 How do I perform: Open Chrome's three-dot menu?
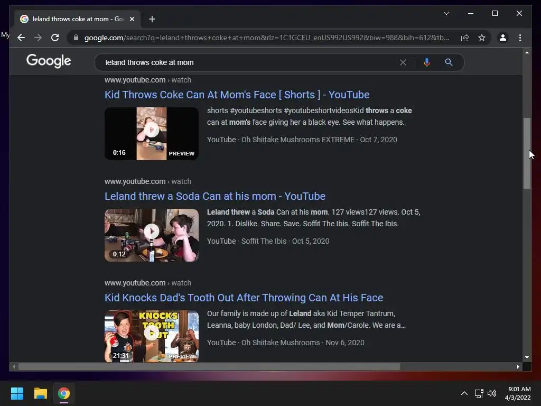coord(520,38)
